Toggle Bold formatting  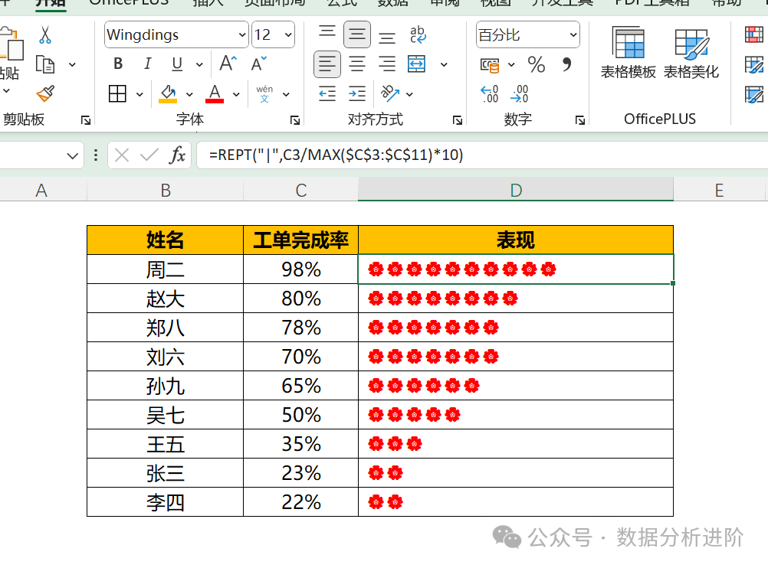(x=118, y=64)
